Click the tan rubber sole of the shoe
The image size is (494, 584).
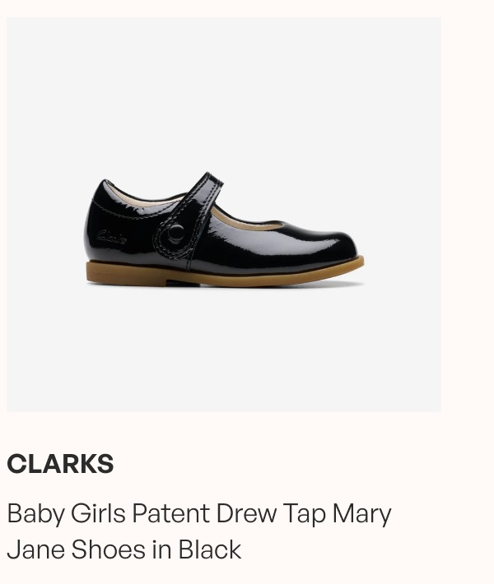pos(224,273)
